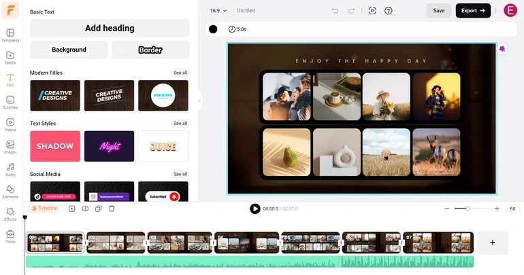The image size is (524, 275).
Task: Select scene 07 in the timeline
Action: coord(438,242)
